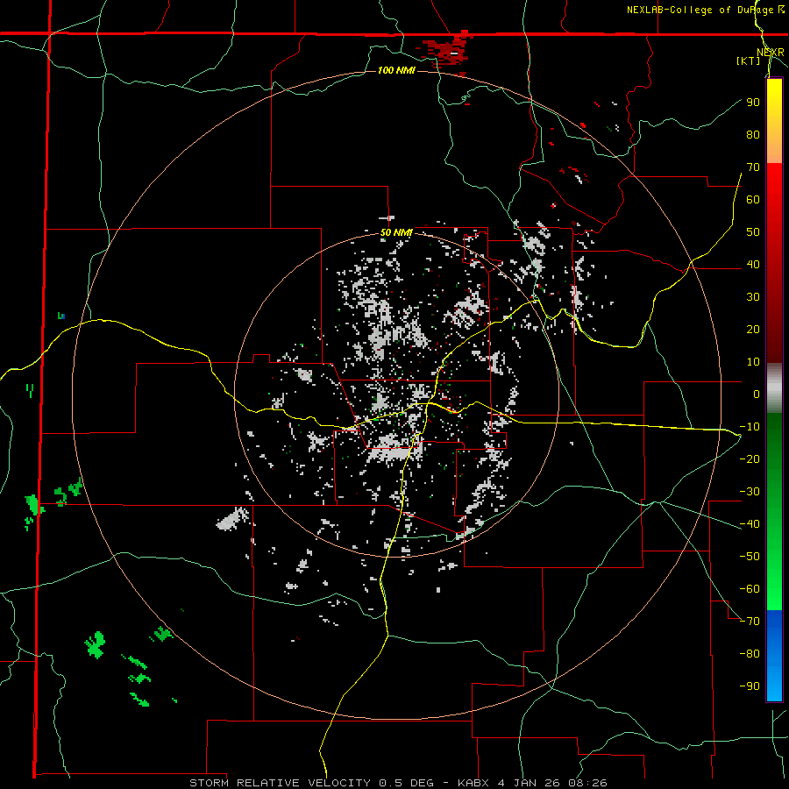Image resolution: width=789 pixels, height=789 pixels.
Task: Click the STORM RELATIVE VELOCITY caption text
Action: click(283, 783)
